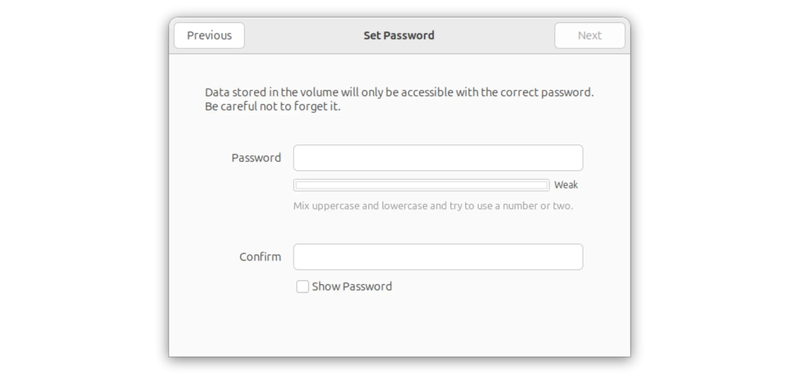Focus the Confirm password field
Screen dimensions: 799x379
[438, 257]
